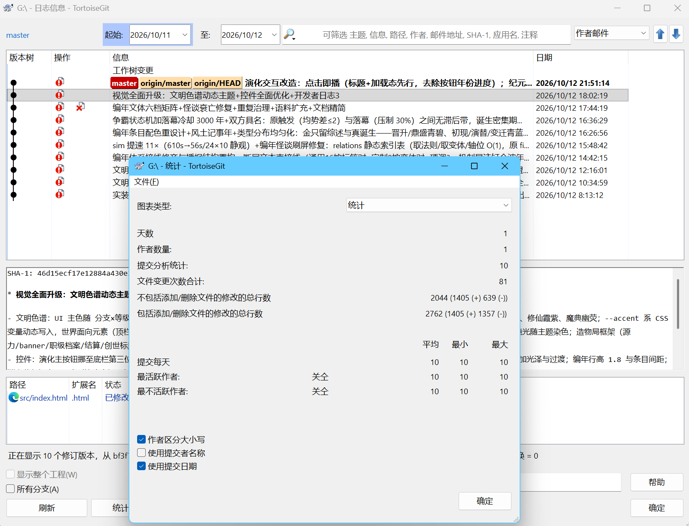The height and width of the screenshot is (526, 689).
Task: Click the graph node of the 16:26:56 commit
Action: [x=14, y=133]
